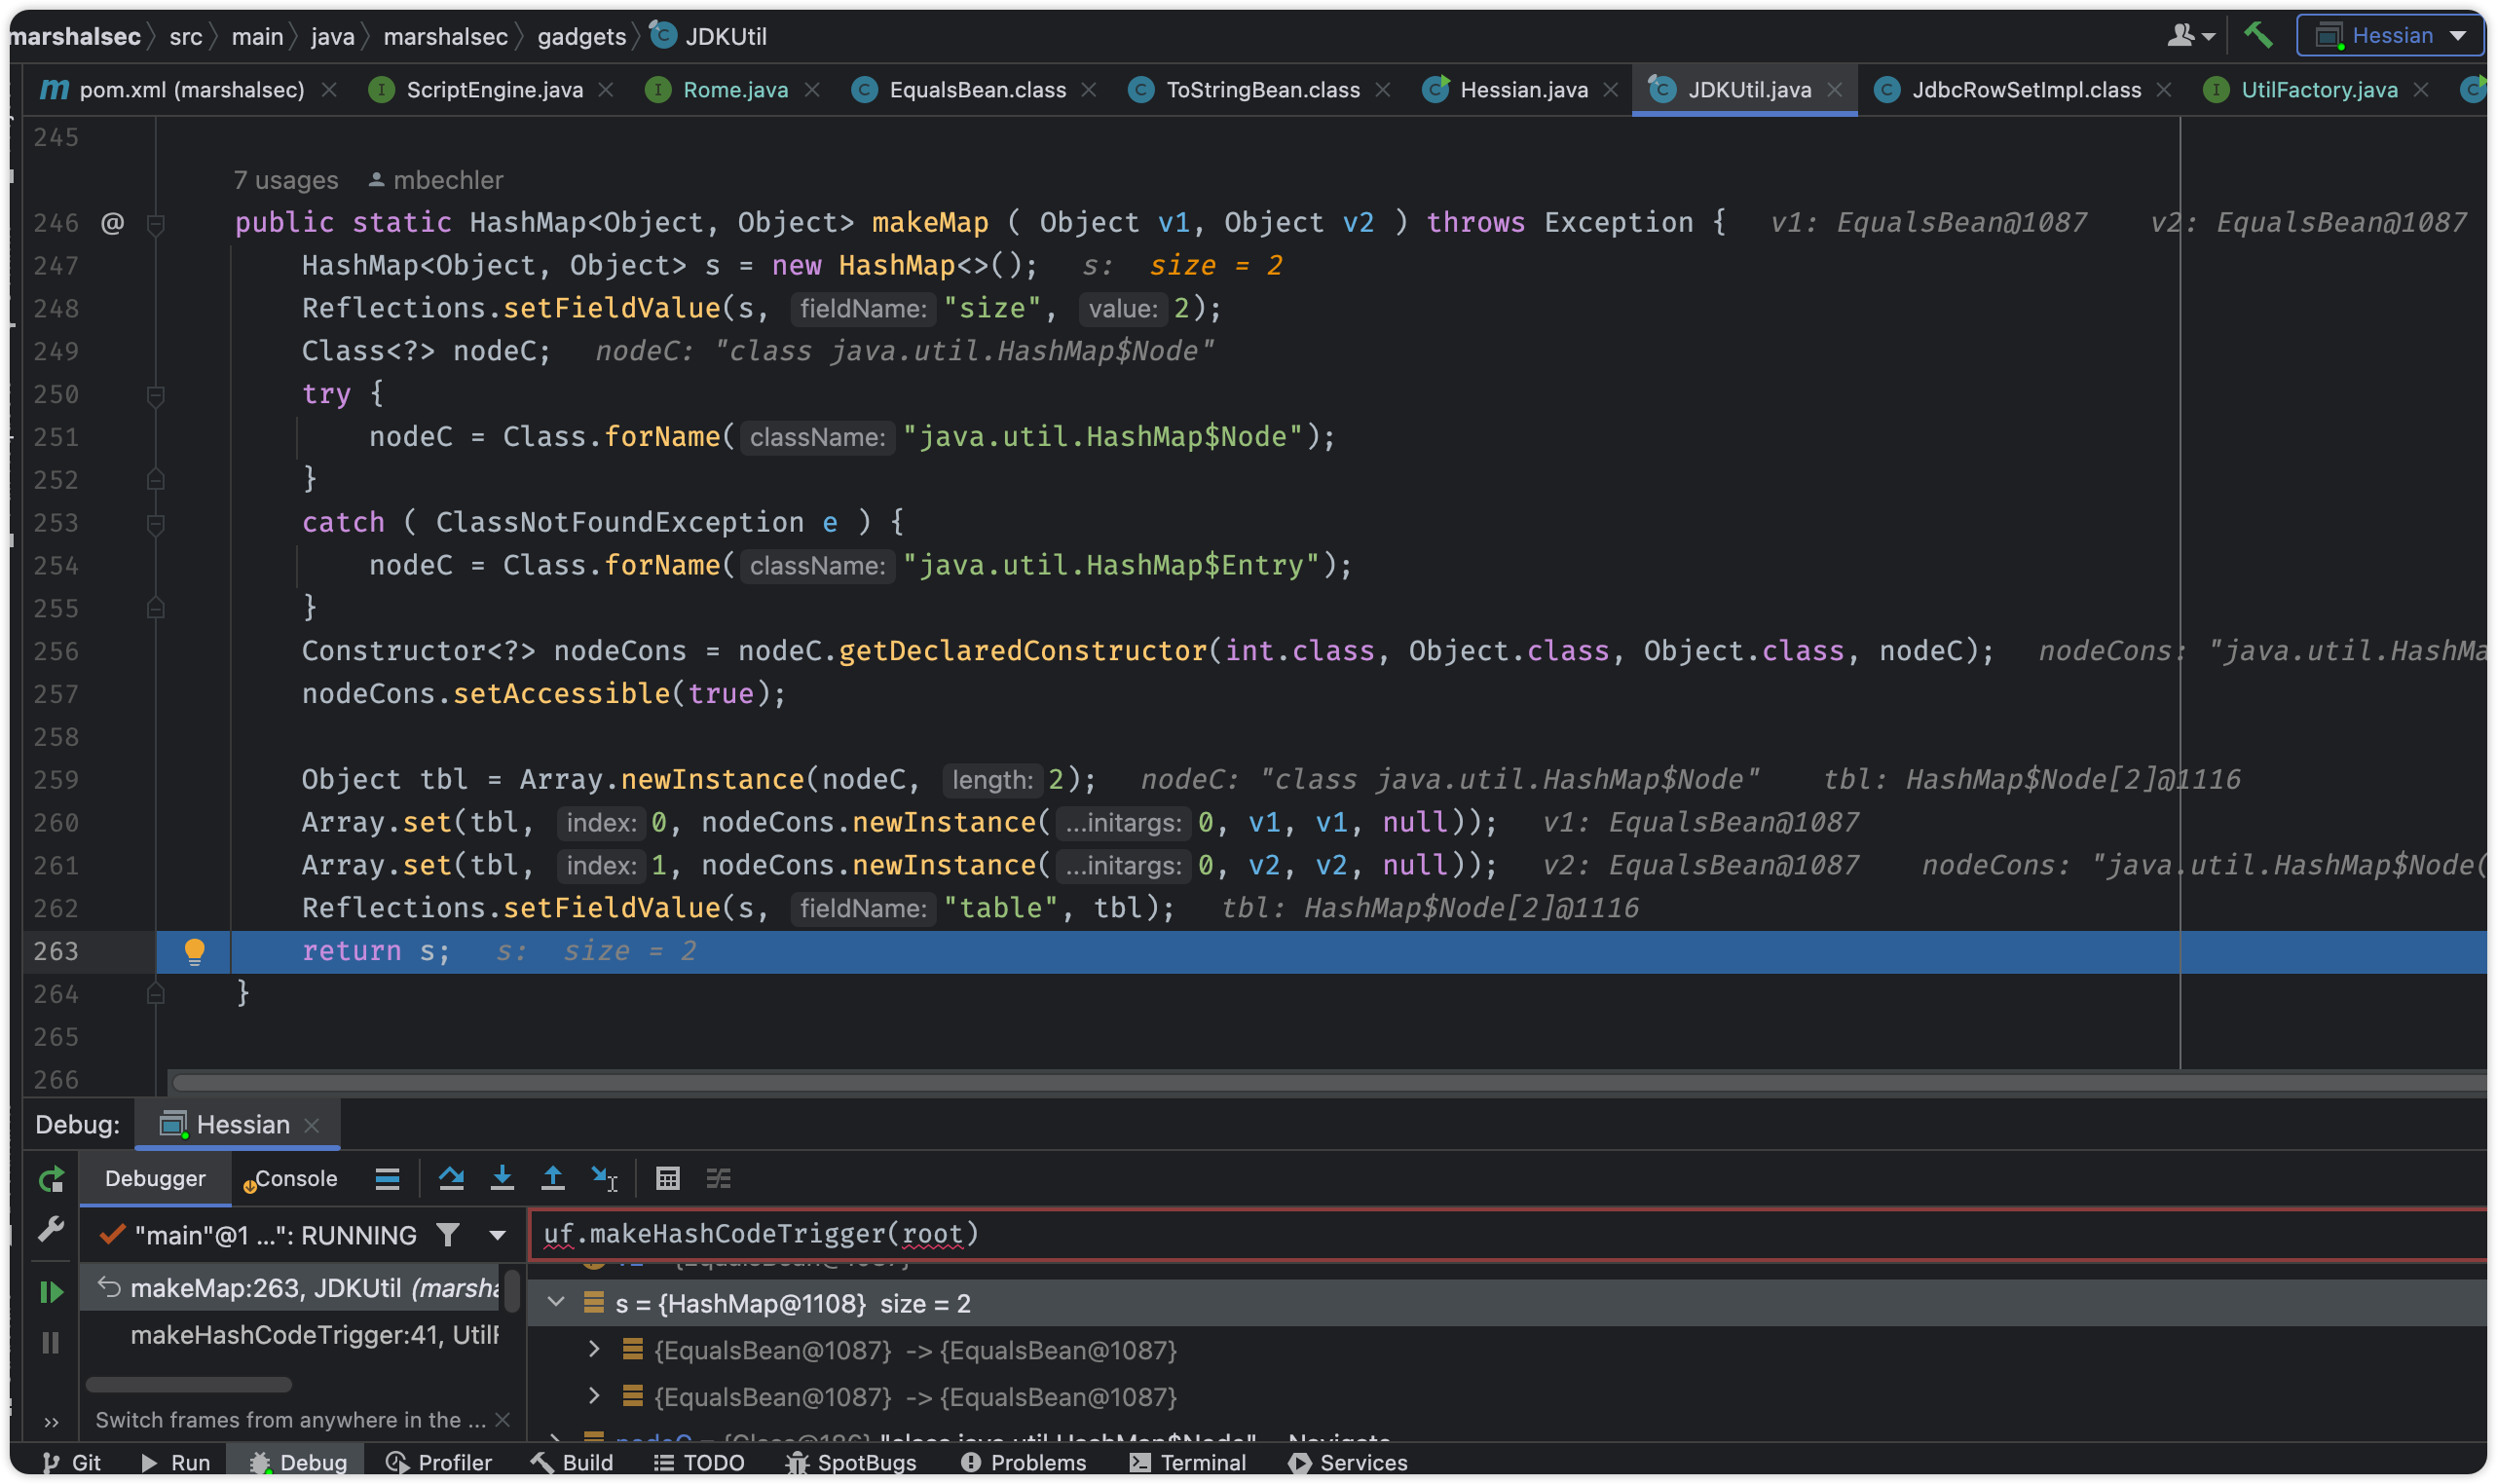Click the Run to Cursor icon
Image resolution: width=2497 pixels, height=1484 pixels.
604,1179
